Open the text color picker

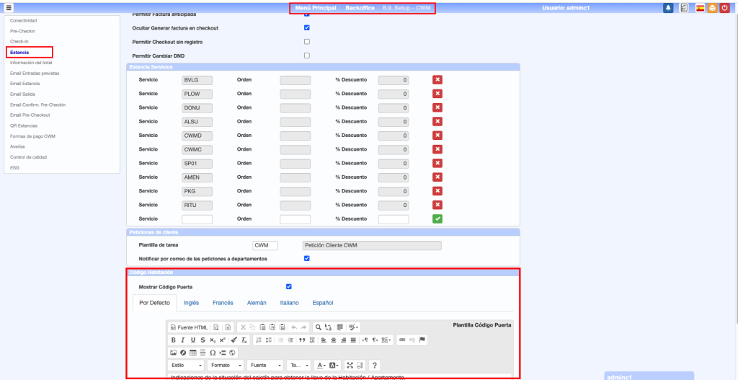click(x=321, y=365)
